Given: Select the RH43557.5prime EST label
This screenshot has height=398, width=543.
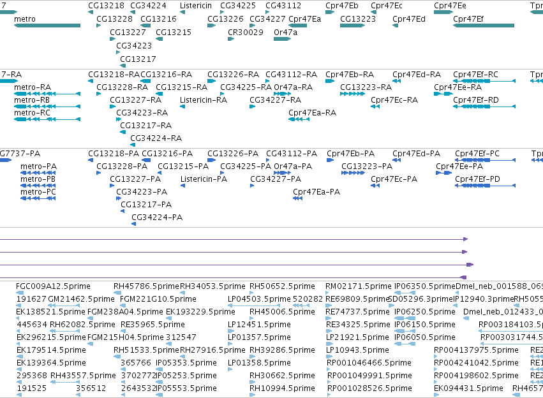Looking at the screenshot, I should click(x=83, y=376).
